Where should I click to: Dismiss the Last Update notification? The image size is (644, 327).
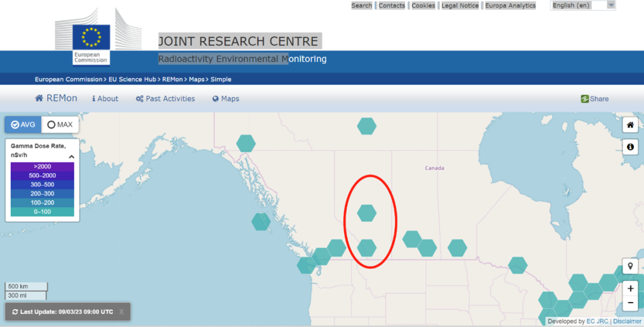[x=122, y=312]
